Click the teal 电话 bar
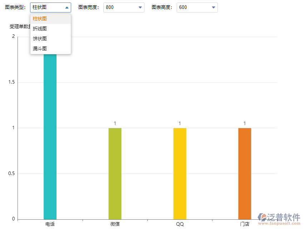 pos(51,143)
